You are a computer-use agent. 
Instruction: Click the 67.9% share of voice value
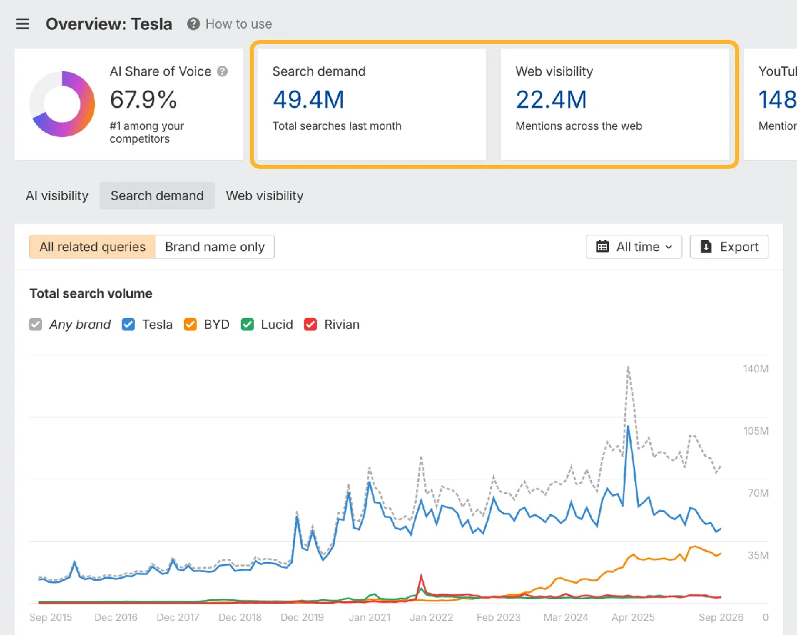143,100
